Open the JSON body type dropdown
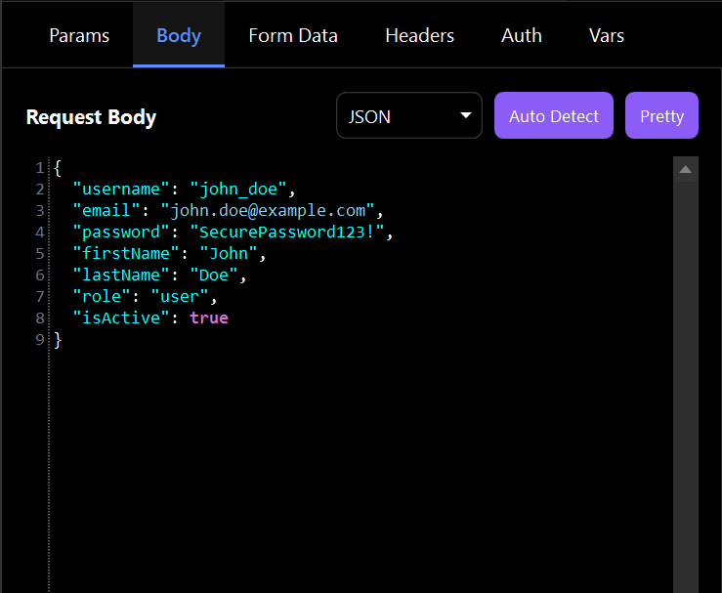Screen dimensions: 722x593 click(x=409, y=115)
